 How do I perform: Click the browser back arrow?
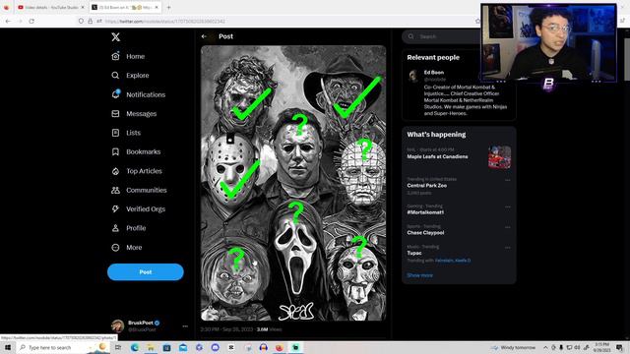click(8, 21)
